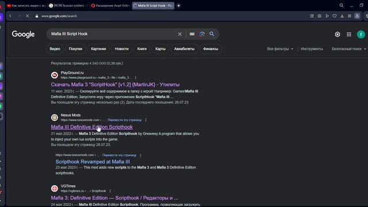Open the downloads panel

(342, 16)
